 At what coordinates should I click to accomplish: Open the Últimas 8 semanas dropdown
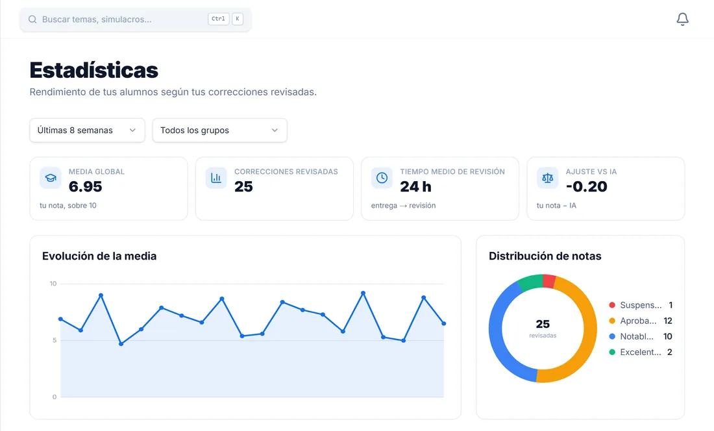(x=88, y=130)
